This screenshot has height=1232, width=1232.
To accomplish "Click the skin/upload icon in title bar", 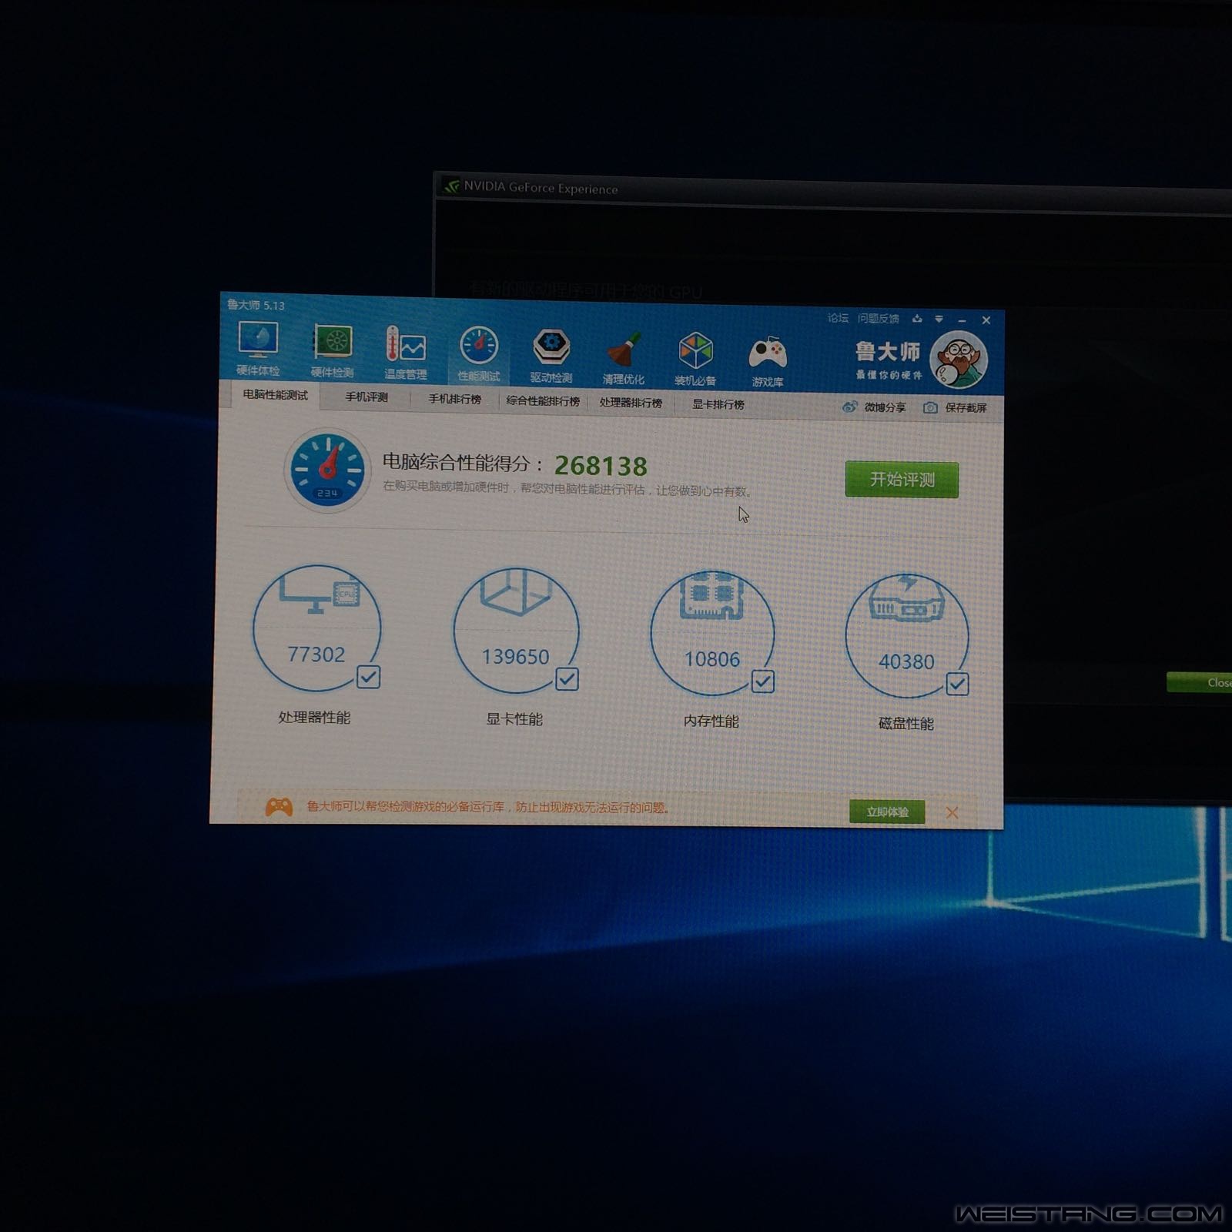I will [x=917, y=318].
